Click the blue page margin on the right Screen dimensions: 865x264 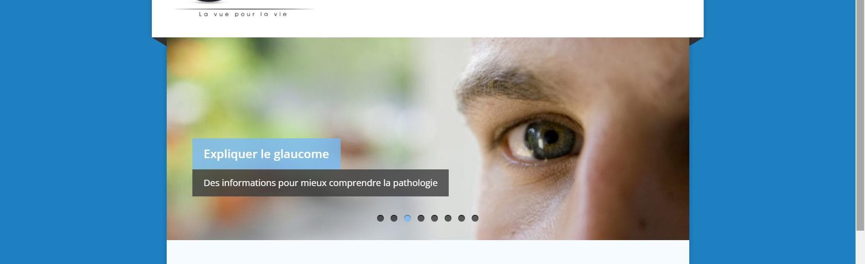pos(779,135)
